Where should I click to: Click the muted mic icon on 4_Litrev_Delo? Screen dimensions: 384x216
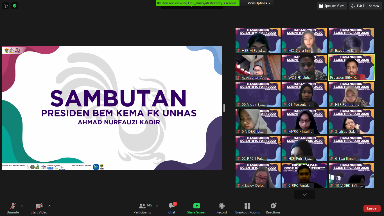point(239,186)
